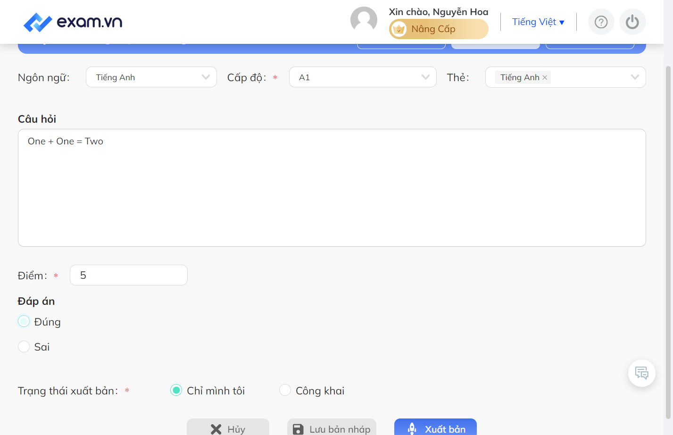Focus the Câu hỏi question text area

pyautogui.click(x=332, y=188)
